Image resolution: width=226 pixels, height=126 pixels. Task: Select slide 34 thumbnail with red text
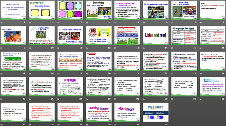pyautogui.click(x=42, y=112)
